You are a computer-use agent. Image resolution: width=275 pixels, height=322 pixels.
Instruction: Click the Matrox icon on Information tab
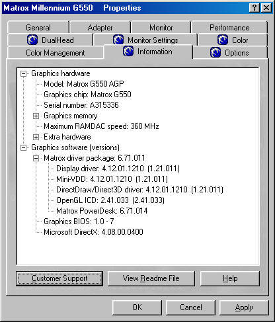[x=128, y=51]
